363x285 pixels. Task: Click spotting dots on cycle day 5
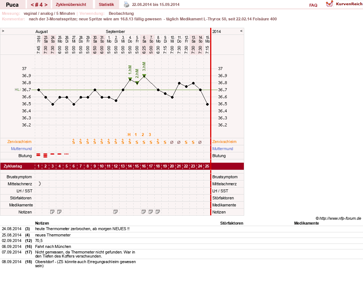[x=67, y=154]
